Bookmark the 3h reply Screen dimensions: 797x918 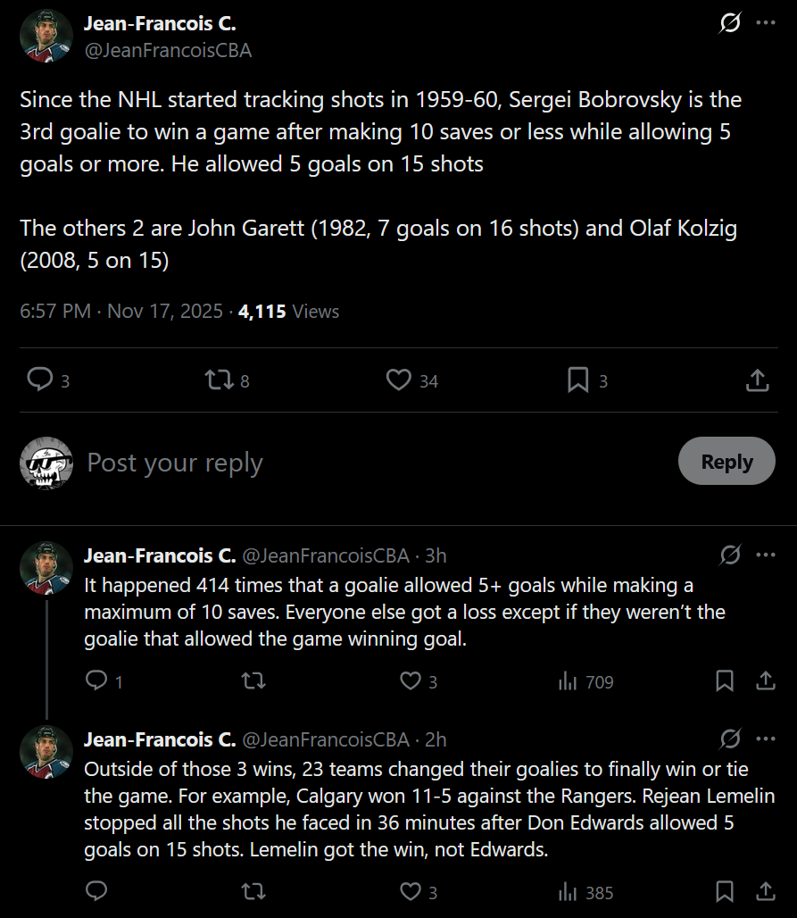pyautogui.click(x=725, y=681)
